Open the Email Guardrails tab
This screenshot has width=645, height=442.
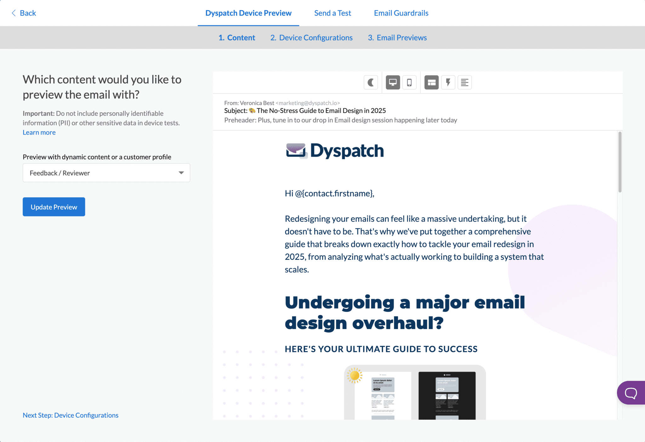click(x=401, y=13)
